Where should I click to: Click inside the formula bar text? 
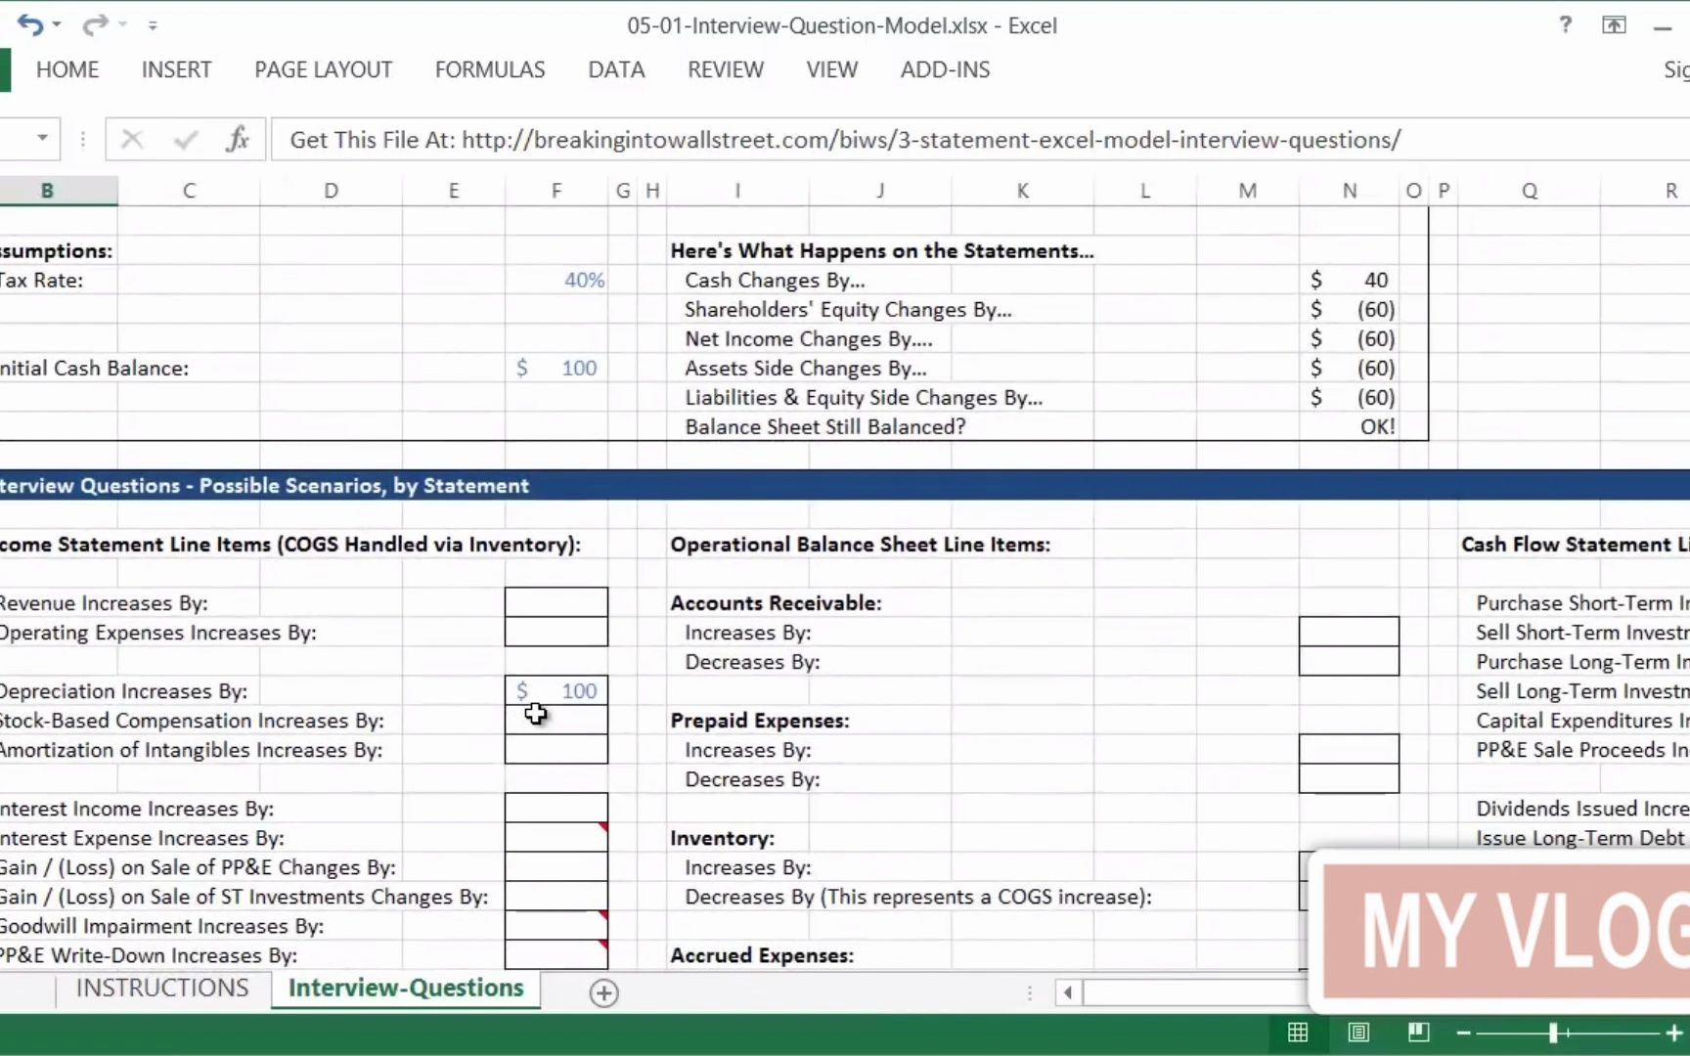pos(845,140)
